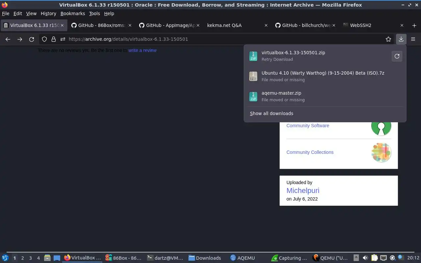Open the Tools menu
The height and width of the screenshot is (263, 421).
pyautogui.click(x=94, y=13)
